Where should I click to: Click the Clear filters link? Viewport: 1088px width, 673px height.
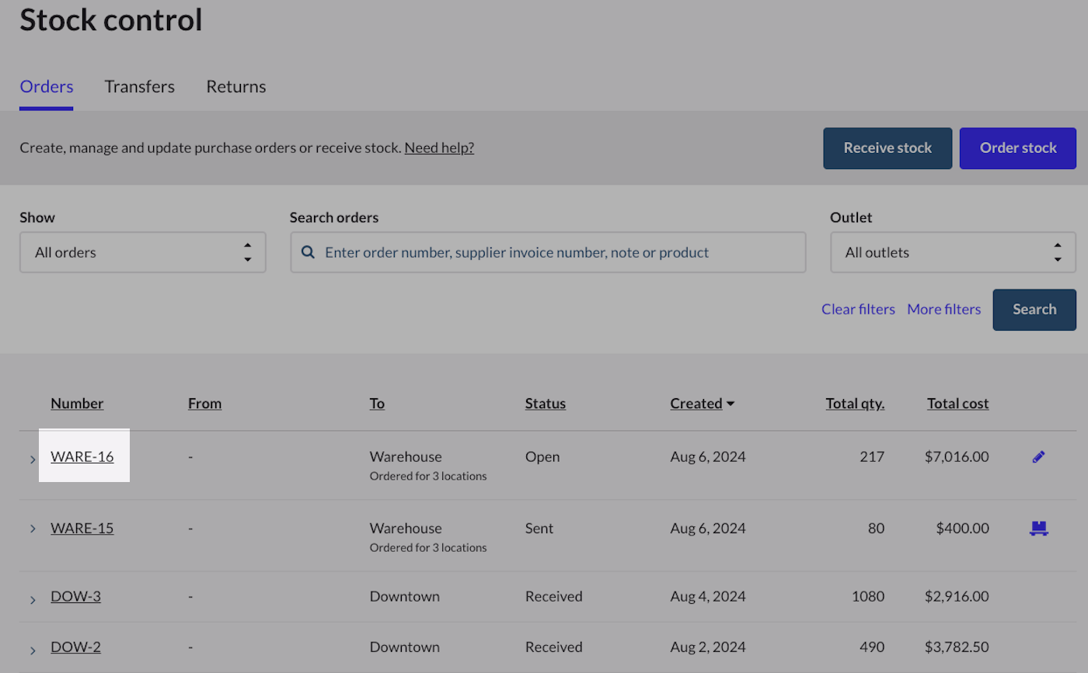[x=858, y=309]
